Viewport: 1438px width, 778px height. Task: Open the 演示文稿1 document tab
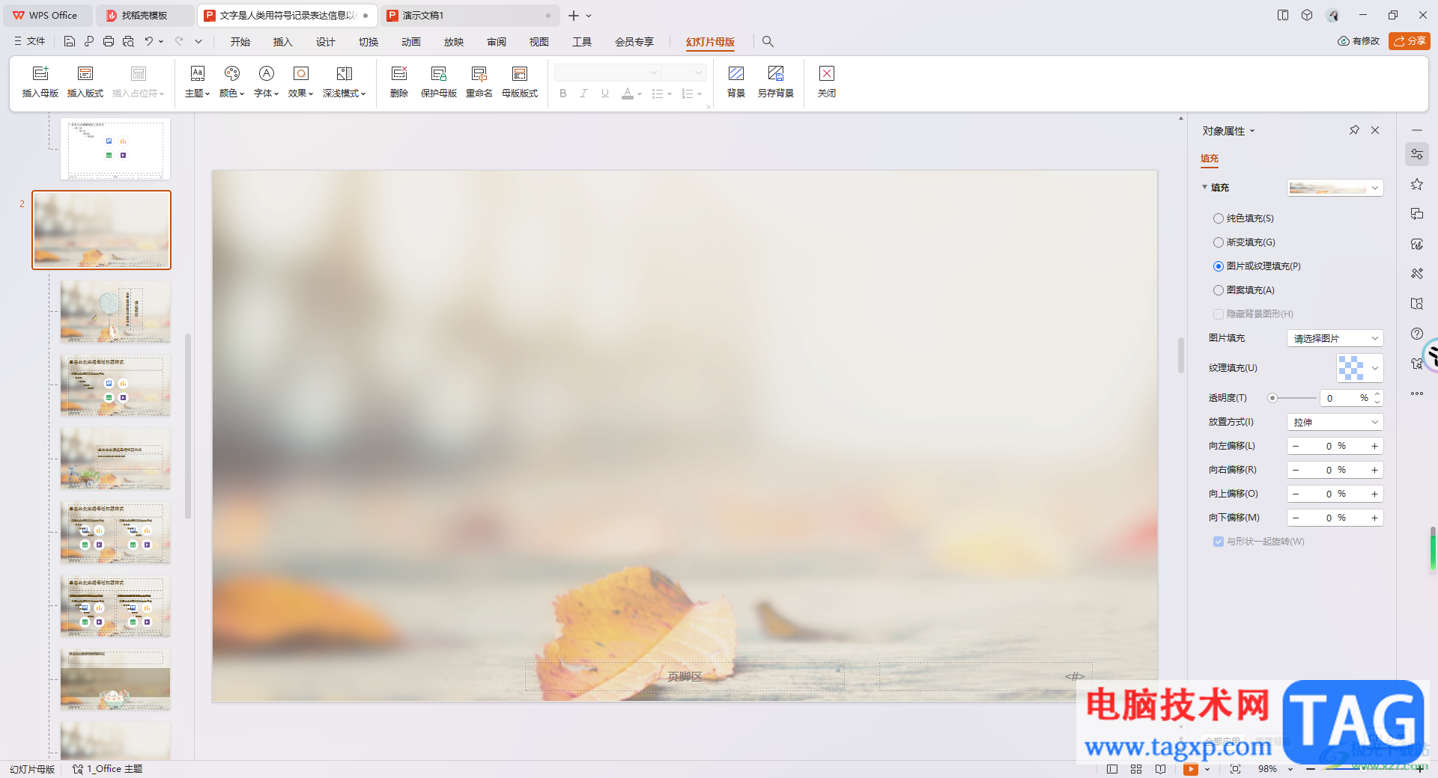[x=470, y=16]
